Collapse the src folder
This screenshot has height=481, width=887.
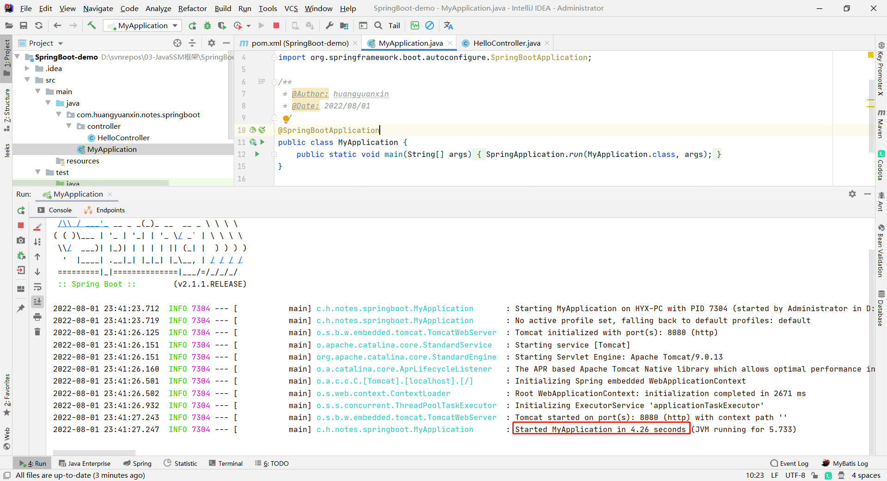coord(27,80)
